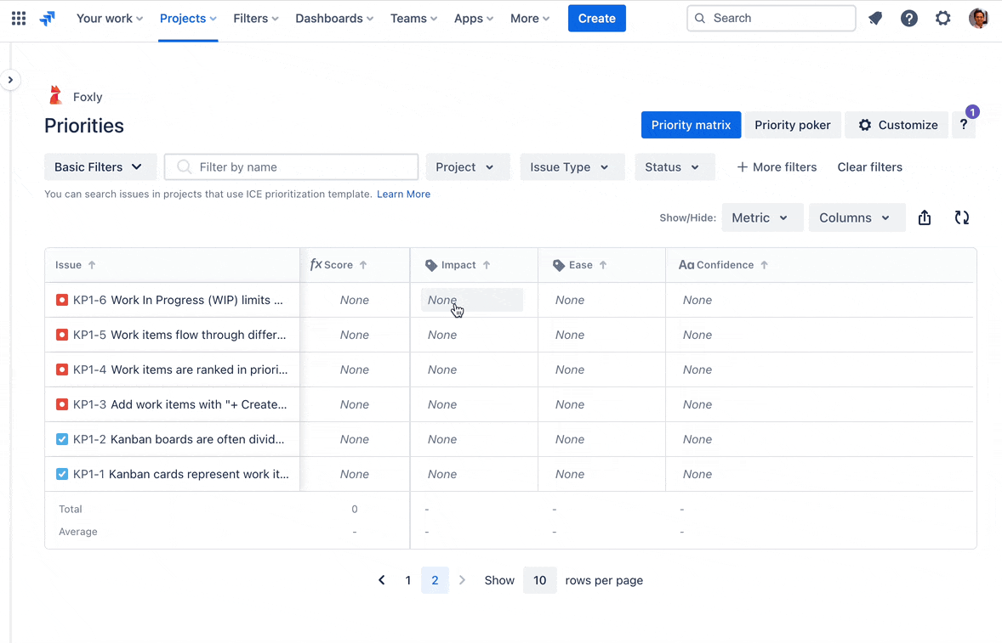The height and width of the screenshot is (643, 1002).
Task: Click the Customize button
Action: [x=897, y=125]
